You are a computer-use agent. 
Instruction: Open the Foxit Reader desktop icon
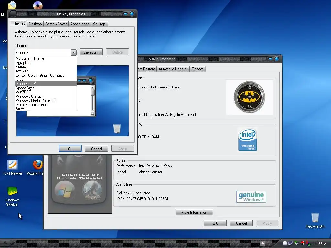pos(13,168)
